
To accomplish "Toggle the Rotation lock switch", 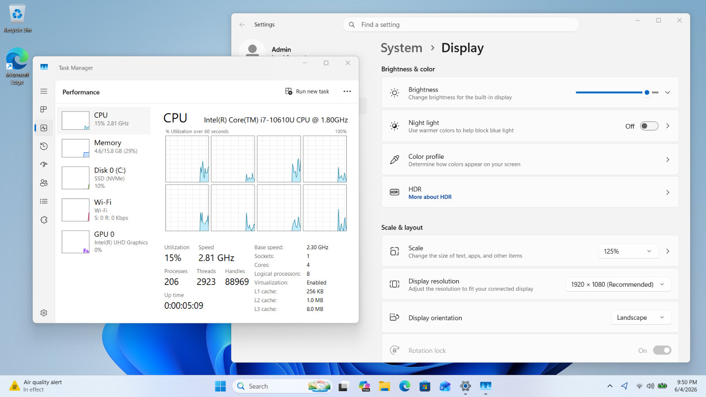I will (662, 350).
